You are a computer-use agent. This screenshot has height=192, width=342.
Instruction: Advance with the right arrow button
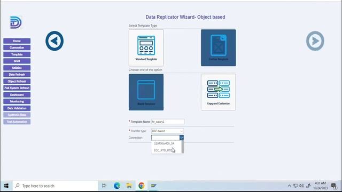[315, 41]
